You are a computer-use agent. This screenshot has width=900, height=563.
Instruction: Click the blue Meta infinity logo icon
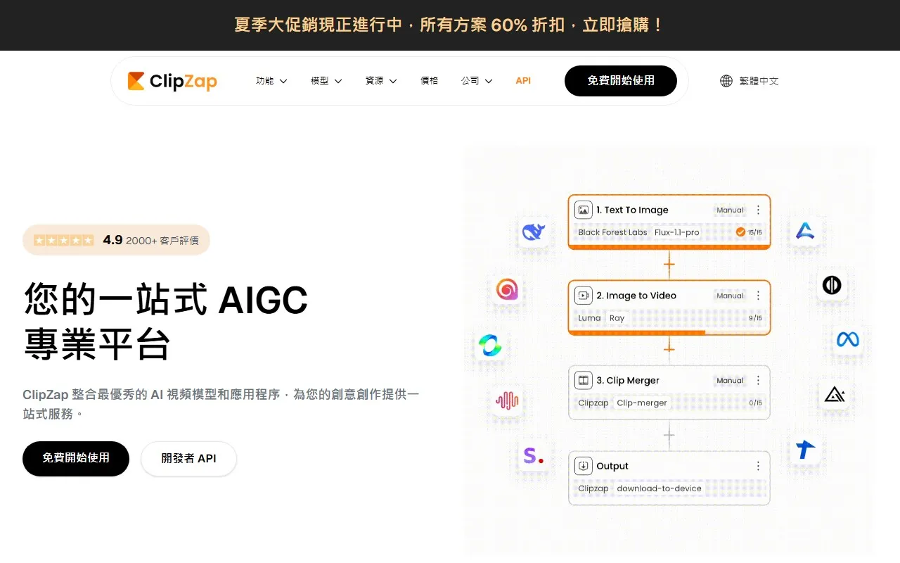pyautogui.click(x=847, y=339)
